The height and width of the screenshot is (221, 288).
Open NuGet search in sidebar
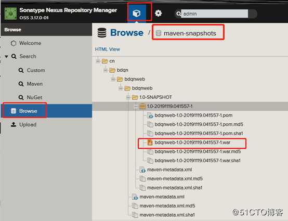click(x=34, y=97)
